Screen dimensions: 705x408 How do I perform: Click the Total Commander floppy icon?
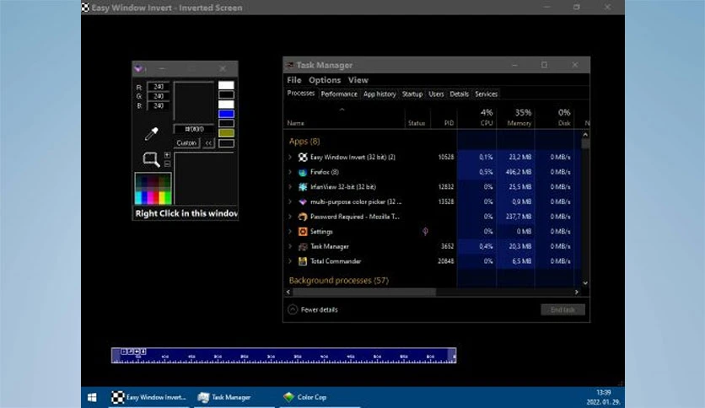click(303, 261)
